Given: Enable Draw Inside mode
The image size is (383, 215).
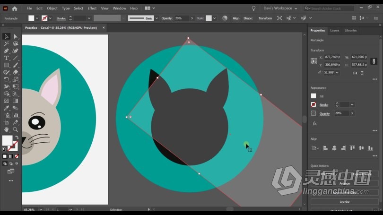Looking at the screenshot, I should point(17,163).
